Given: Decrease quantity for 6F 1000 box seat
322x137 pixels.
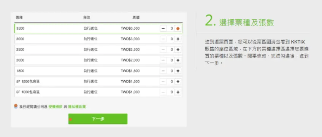Looking at the screenshot, I should (163, 92).
